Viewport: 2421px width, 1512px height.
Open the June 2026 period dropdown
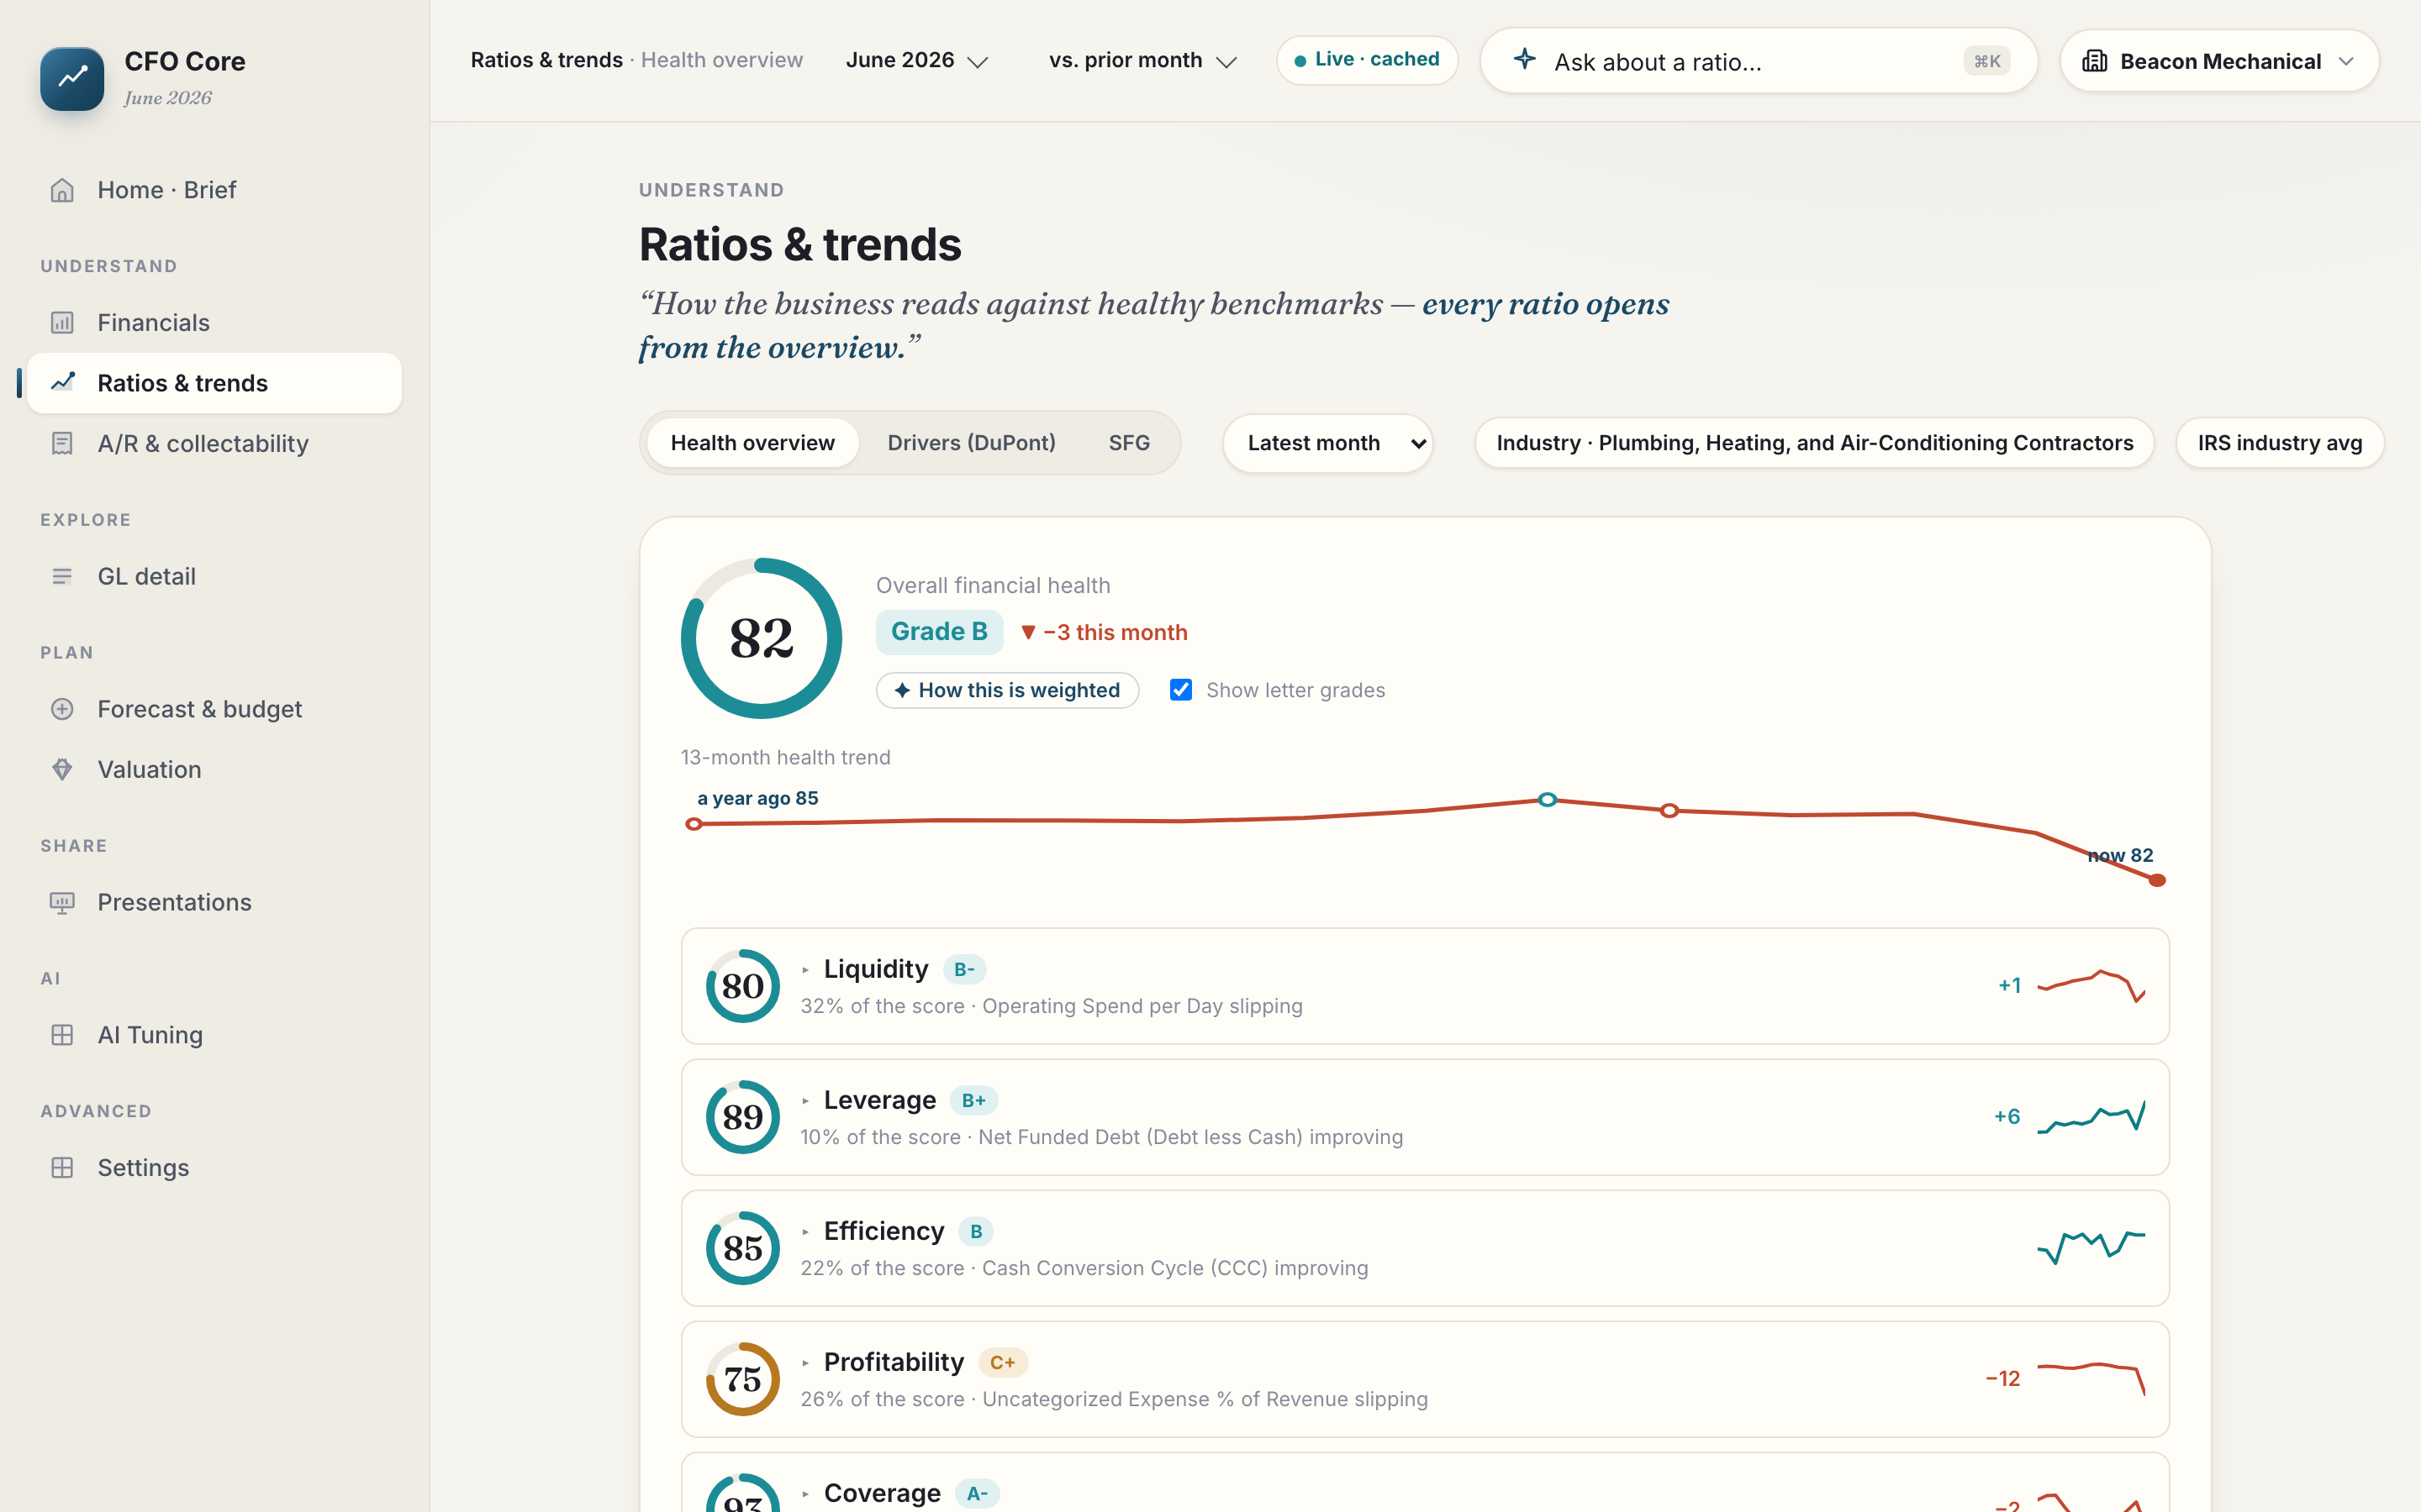[916, 60]
